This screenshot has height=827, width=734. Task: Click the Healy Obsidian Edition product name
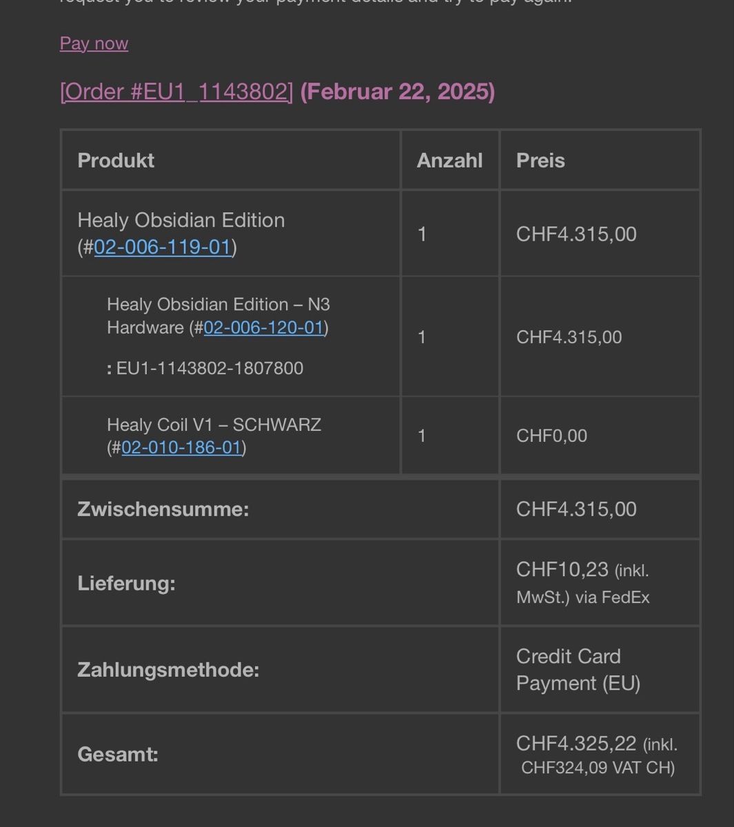click(x=181, y=220)
